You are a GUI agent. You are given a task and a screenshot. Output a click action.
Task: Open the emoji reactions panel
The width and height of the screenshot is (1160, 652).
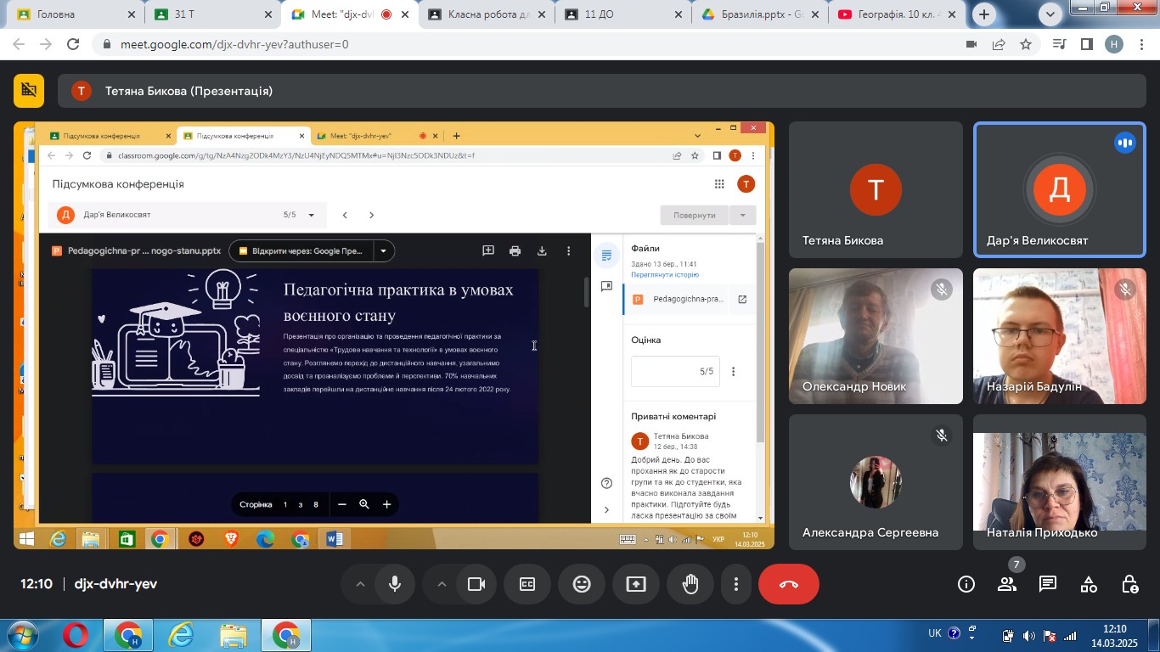tap(582, 584)
